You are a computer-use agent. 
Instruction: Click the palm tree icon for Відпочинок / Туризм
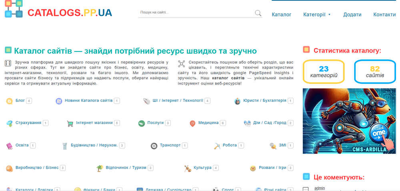click(100, 168)
